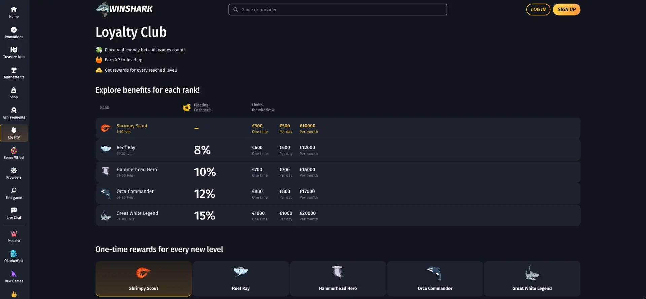View the Tournaments page
646x299 pixels.
(14, 73)
